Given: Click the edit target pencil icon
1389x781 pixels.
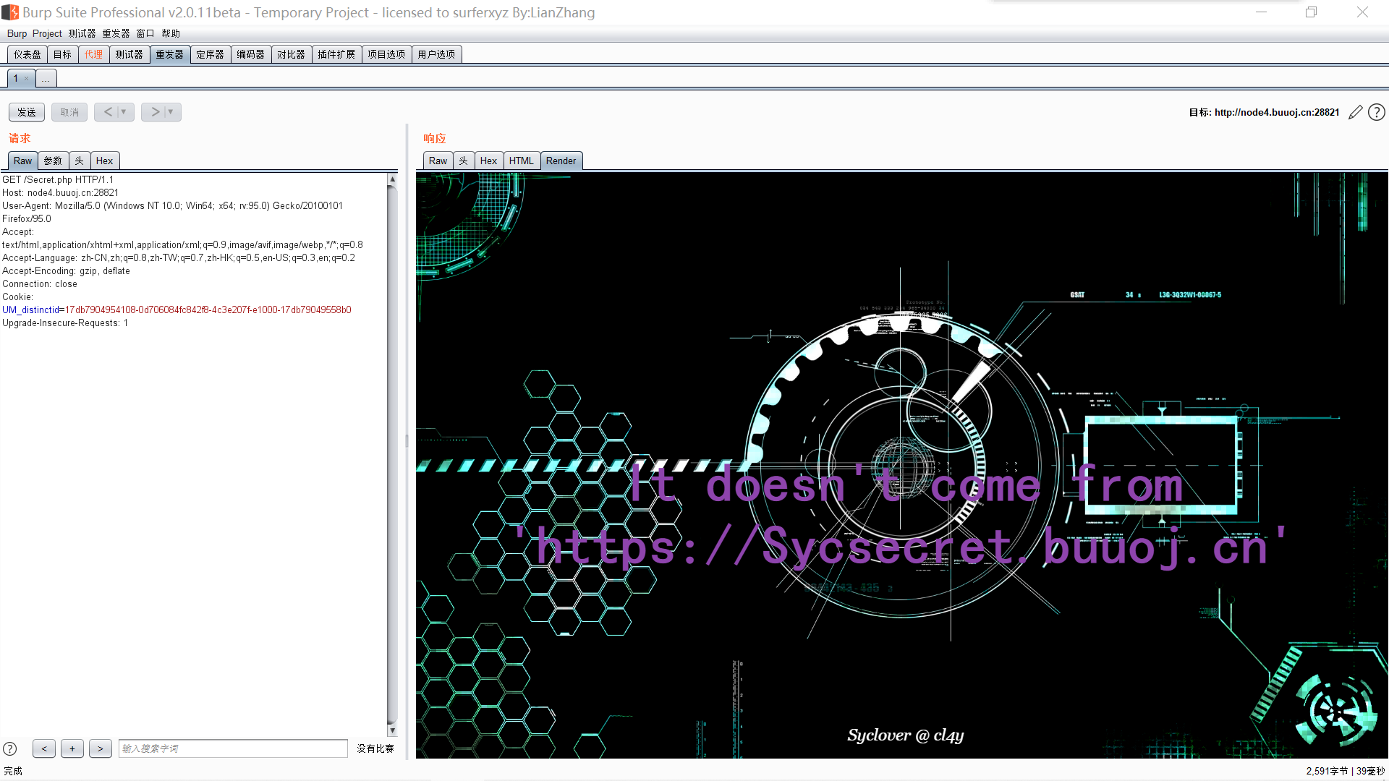Looking at the screenshot, I should coord(1356,112).
